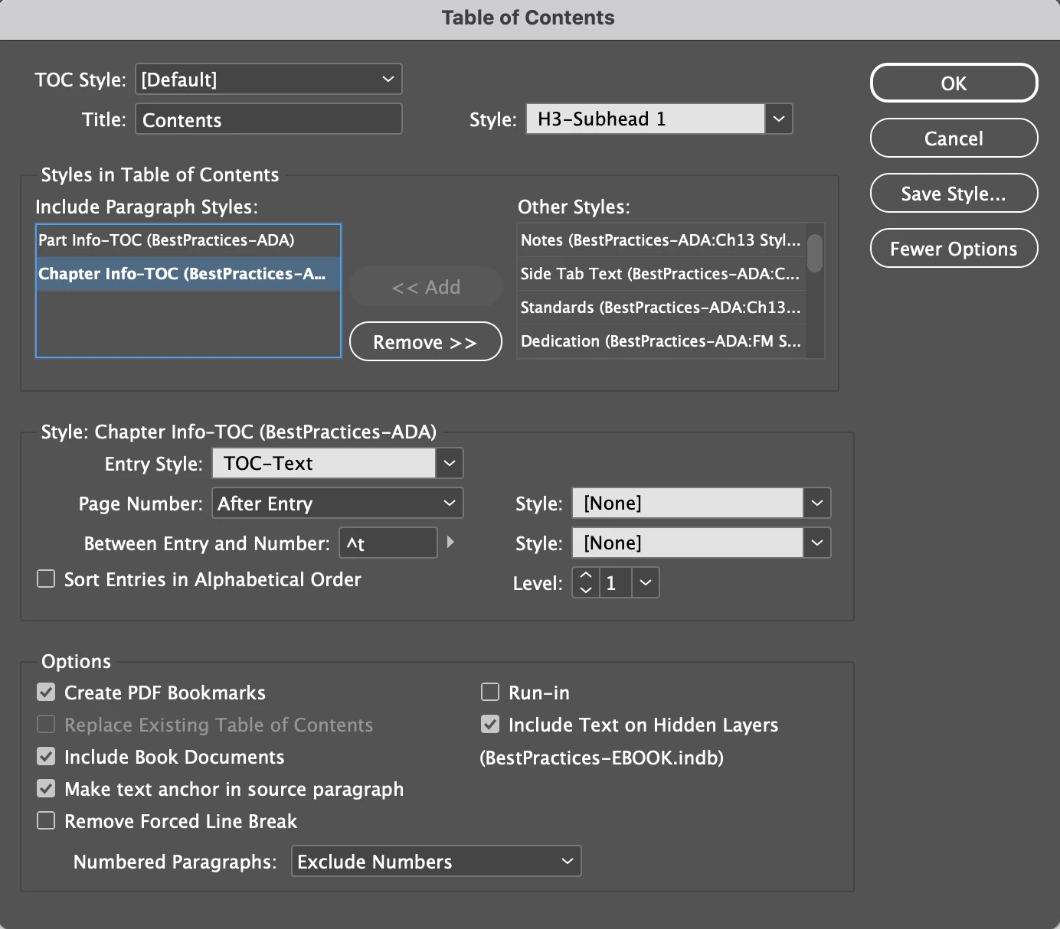Click Fewer Options button

[954, 248]
